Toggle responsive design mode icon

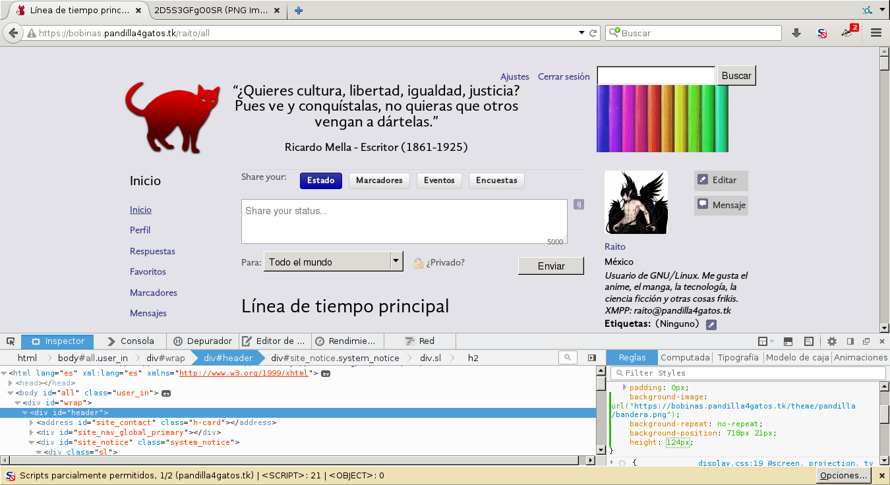809,341
